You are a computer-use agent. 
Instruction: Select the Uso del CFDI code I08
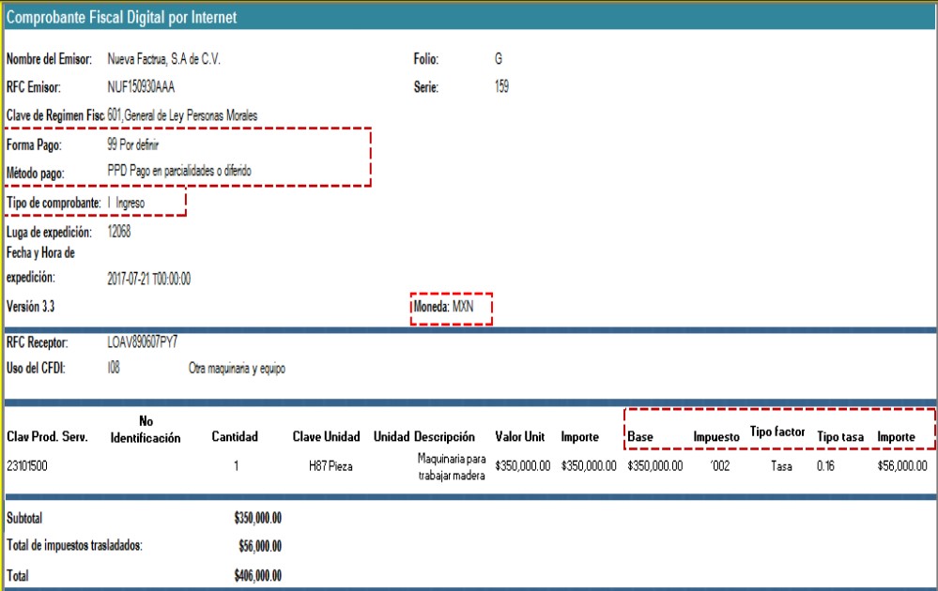(114, 369)
